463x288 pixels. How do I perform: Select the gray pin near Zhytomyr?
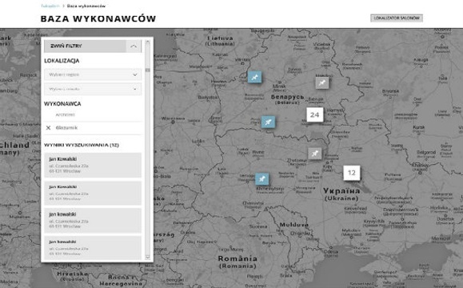pyautogui.click(x=315, y=154)
